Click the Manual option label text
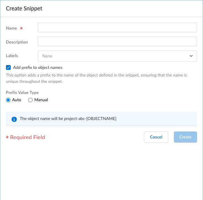This screenshot has width=203, height=200. point(41,100)
